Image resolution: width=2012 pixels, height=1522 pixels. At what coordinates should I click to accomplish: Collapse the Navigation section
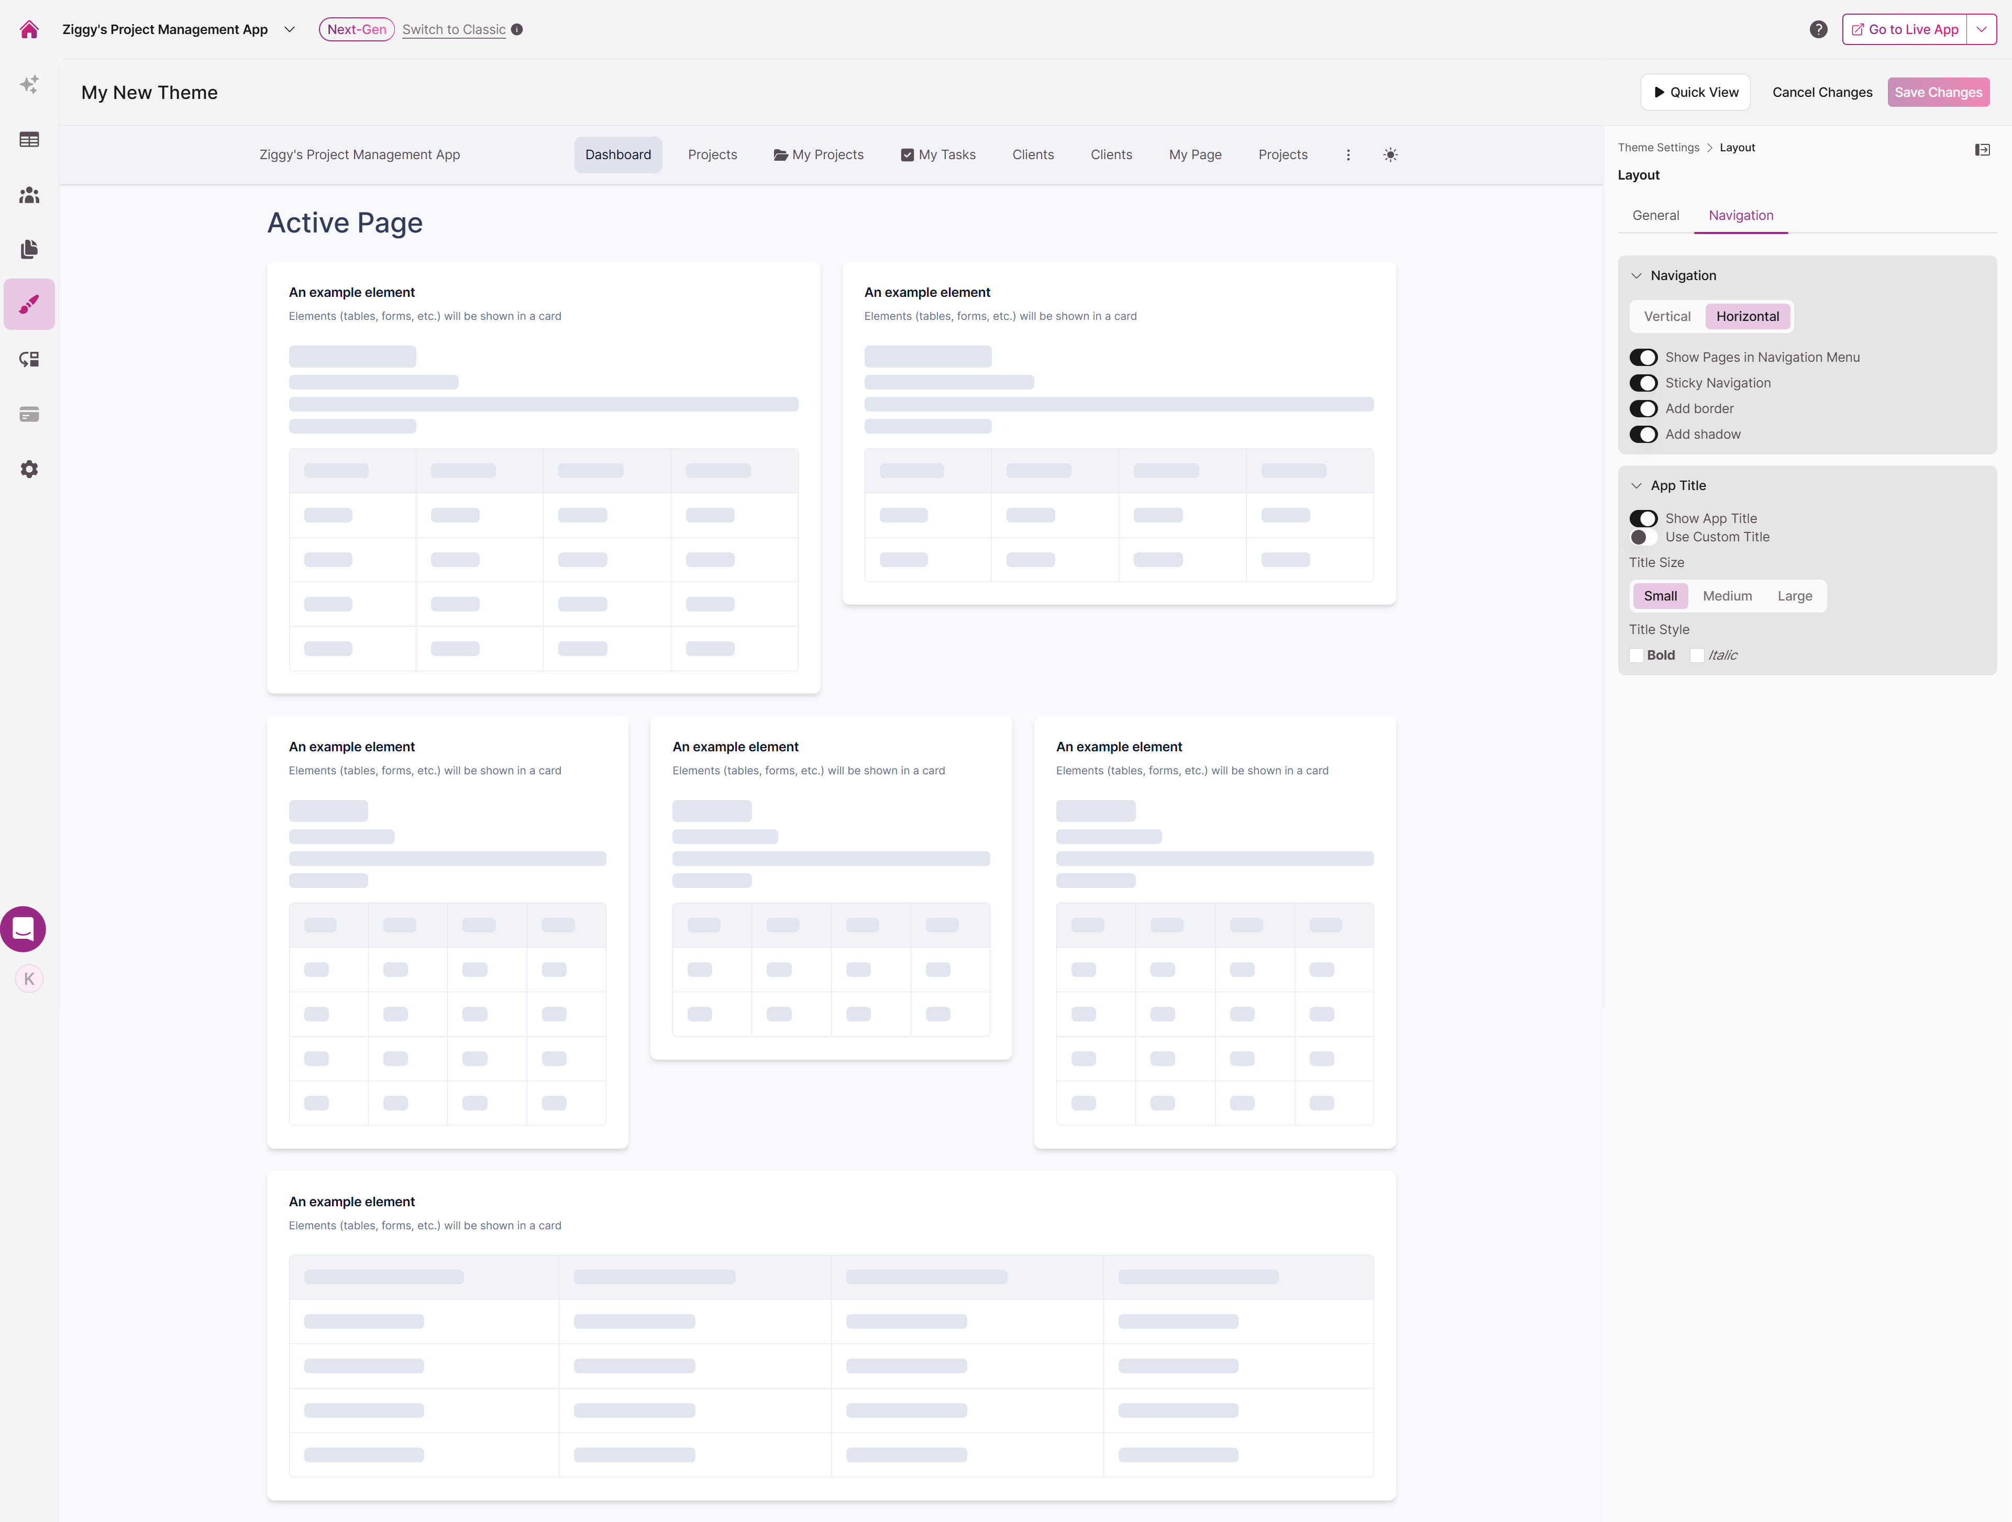tap(1637, 275)
